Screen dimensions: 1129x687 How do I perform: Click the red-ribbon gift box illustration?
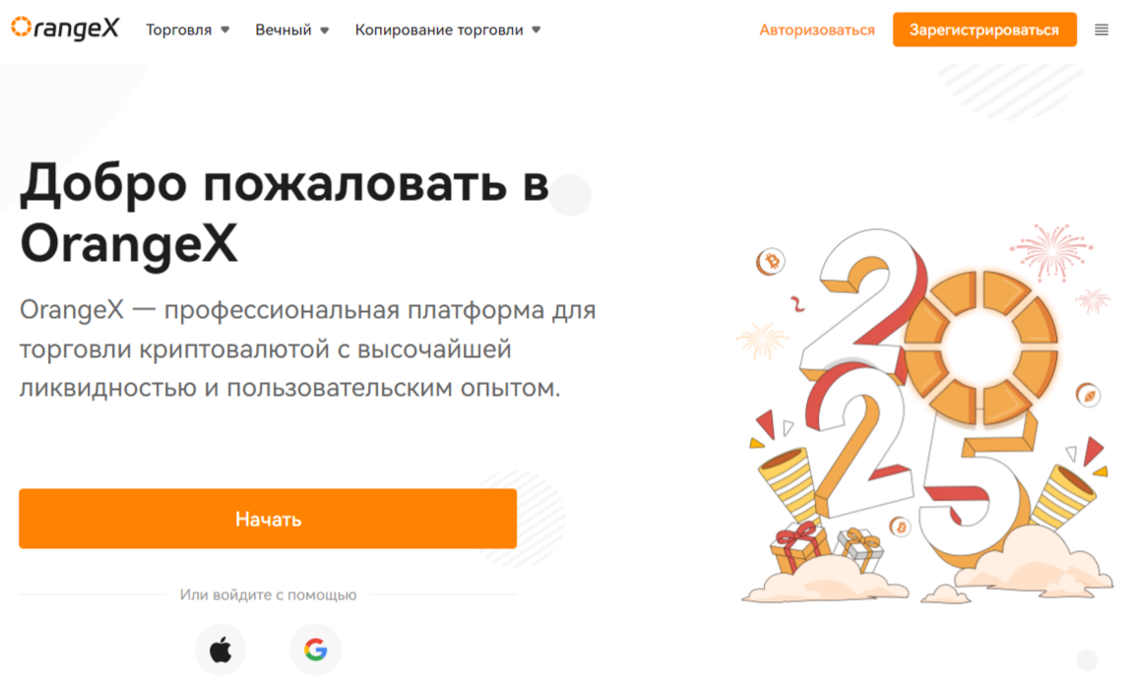797,548
